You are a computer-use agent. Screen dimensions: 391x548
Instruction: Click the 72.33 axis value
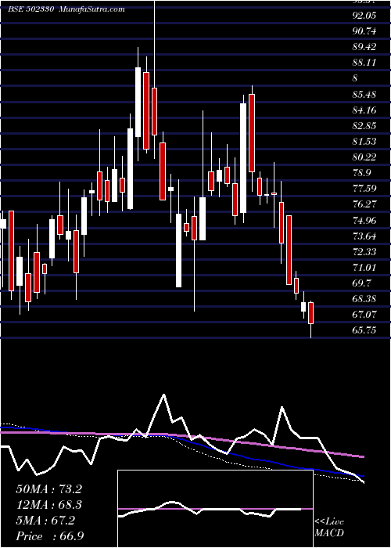364,251
